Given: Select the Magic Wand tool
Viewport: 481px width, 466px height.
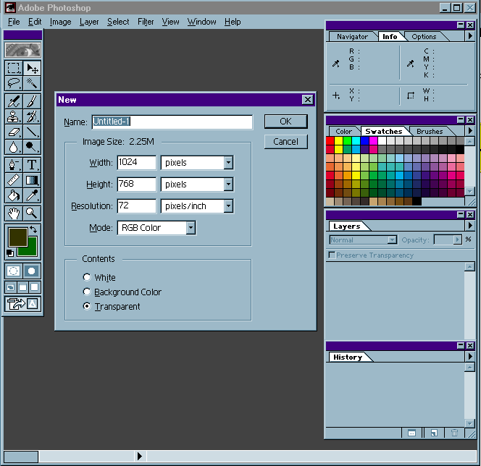Looking at the screenshot, I should tap(32, 83).
